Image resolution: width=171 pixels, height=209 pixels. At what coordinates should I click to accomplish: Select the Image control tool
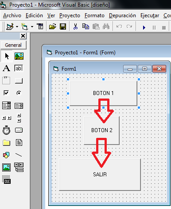6,167
